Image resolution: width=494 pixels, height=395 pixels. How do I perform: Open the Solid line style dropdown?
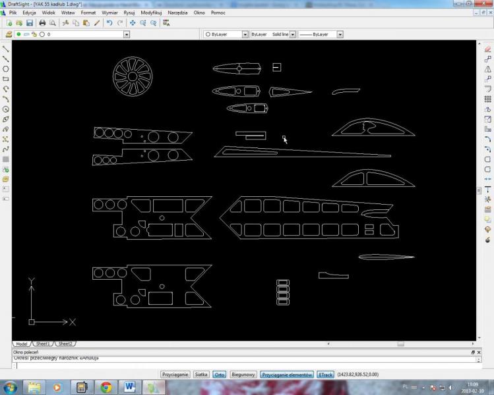click(293, 34)
